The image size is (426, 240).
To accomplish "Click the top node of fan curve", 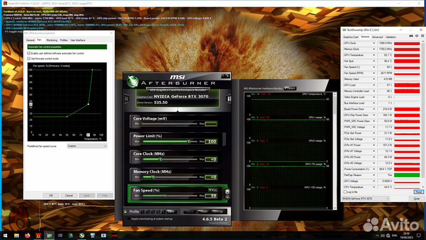I will click(x=92, y=70).
